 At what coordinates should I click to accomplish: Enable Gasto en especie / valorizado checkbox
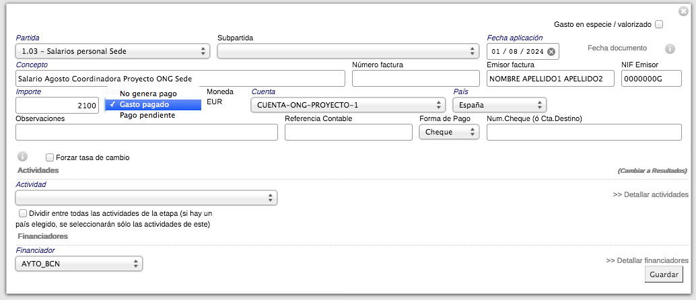click(659, 24)
